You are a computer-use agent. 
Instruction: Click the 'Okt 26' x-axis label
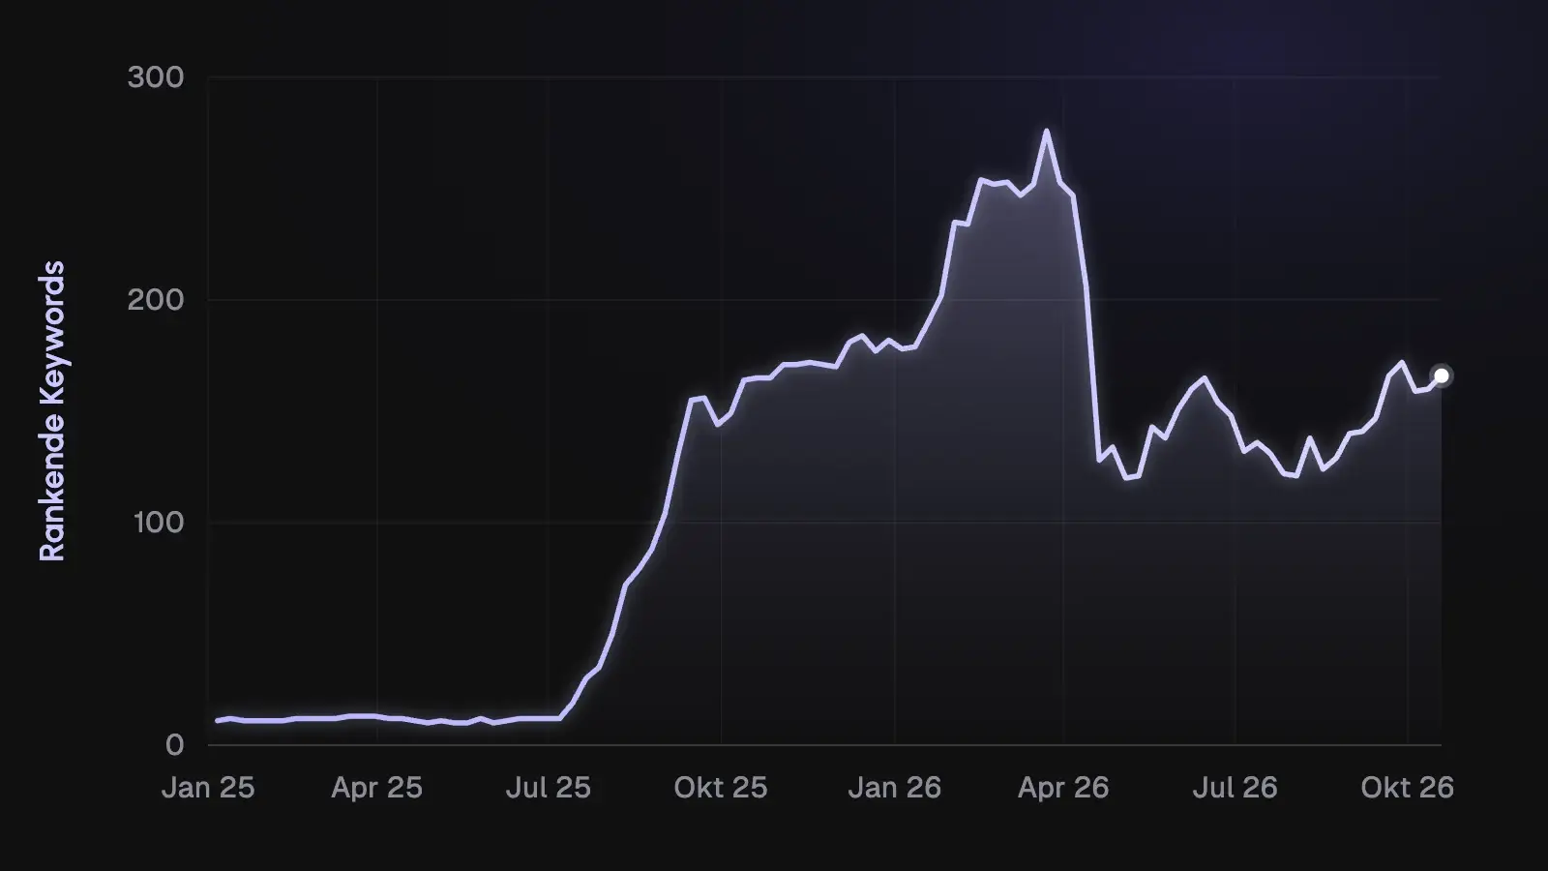click(1408, 788)
